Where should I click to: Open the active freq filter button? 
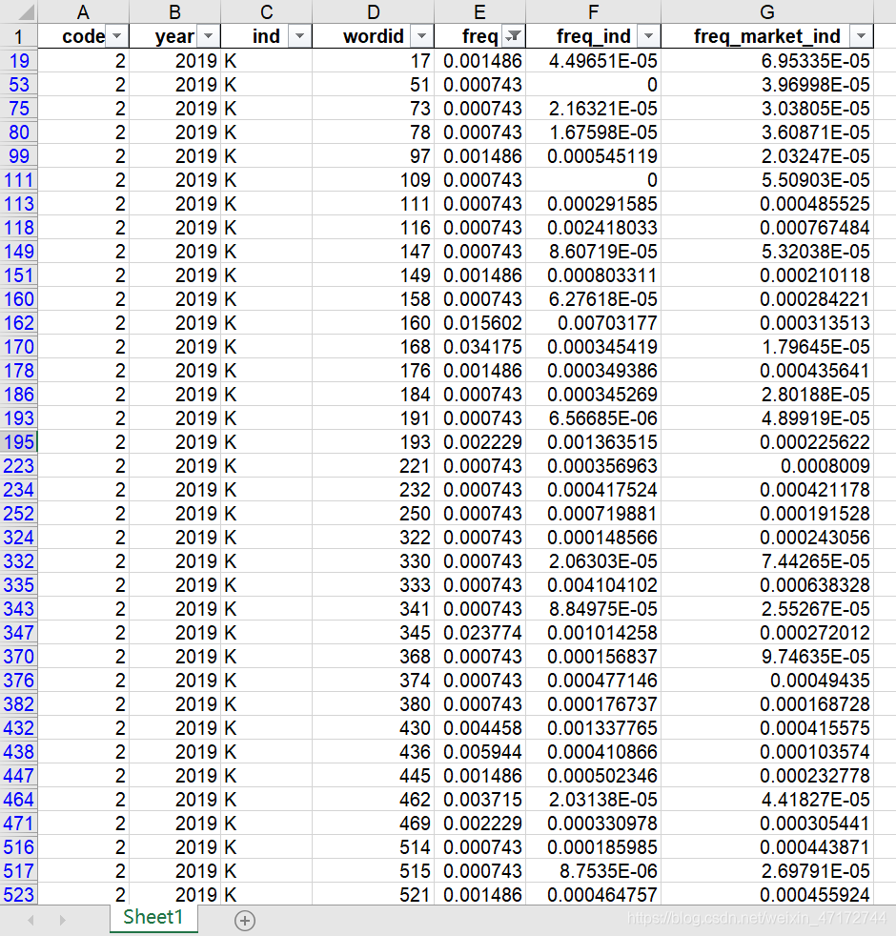(513, 36)
